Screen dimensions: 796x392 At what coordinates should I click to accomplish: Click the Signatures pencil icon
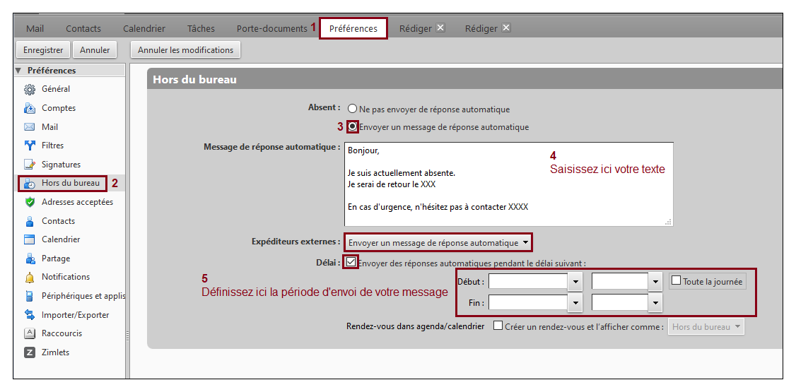click(x=30, y=165)
